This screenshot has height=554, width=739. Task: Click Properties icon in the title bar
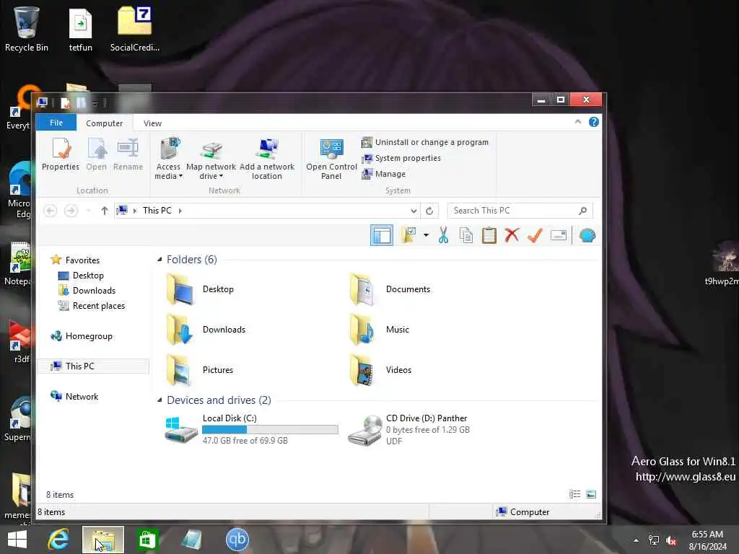(x=65, y=102)
